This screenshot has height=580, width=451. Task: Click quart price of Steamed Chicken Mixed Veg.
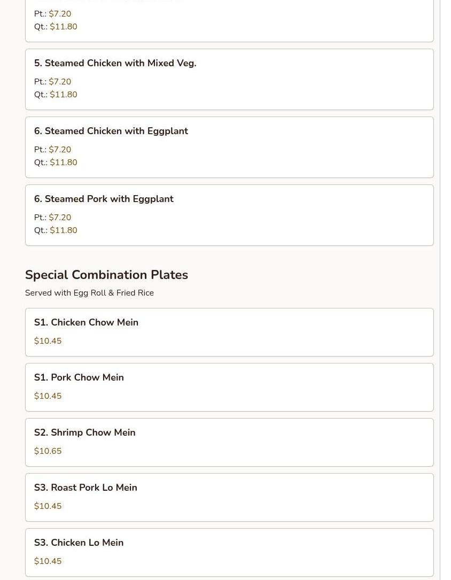[63, 95]
